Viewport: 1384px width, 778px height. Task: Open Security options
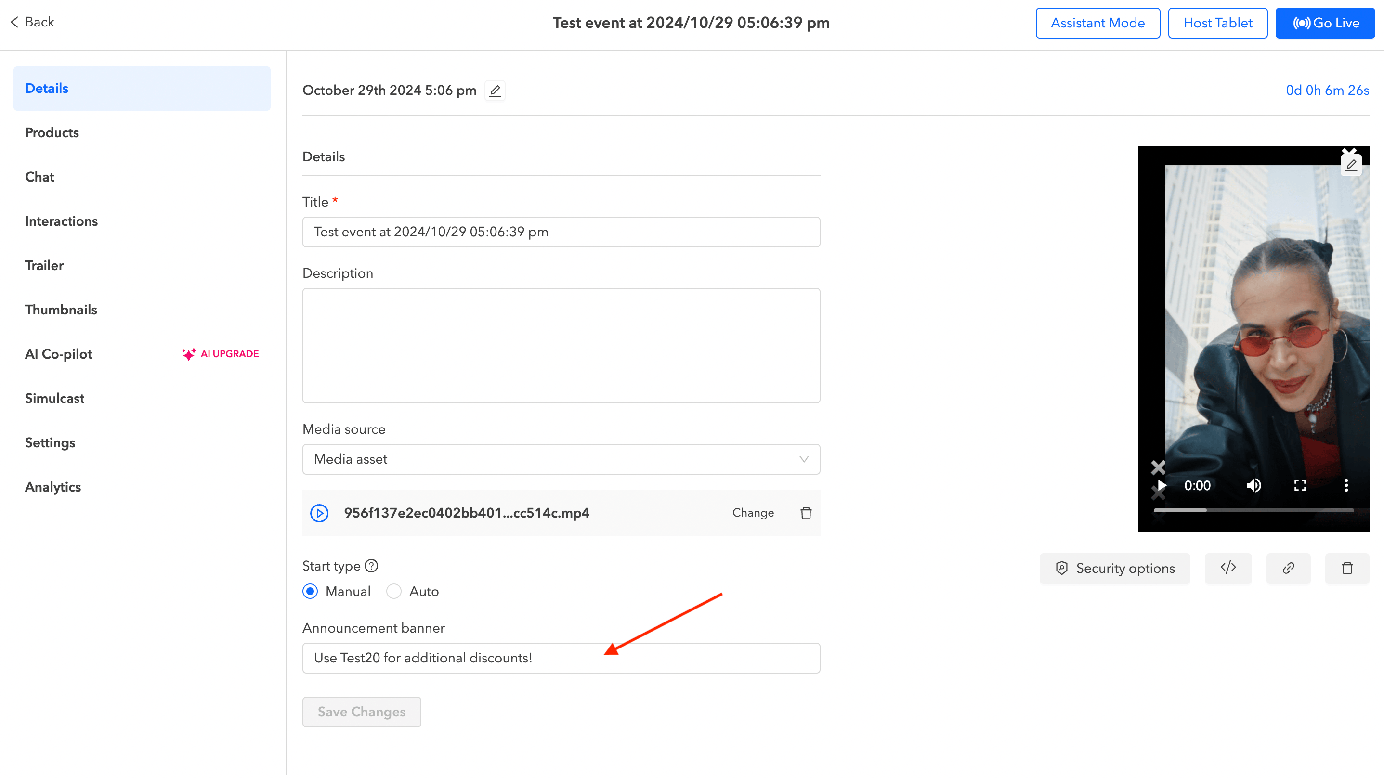tap(1114, 568)
